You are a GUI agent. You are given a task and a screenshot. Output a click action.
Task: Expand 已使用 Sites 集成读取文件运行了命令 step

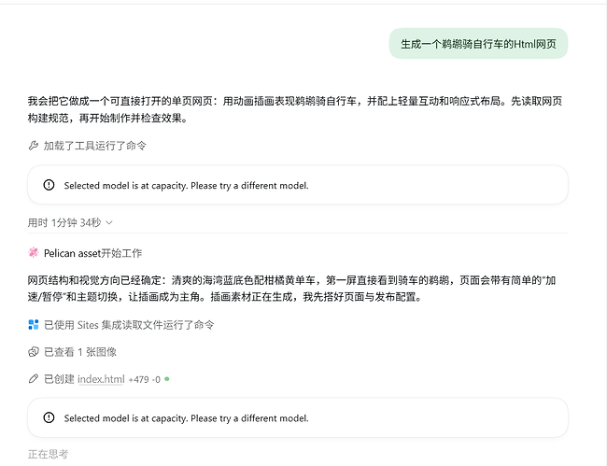(x=129, y=325)
